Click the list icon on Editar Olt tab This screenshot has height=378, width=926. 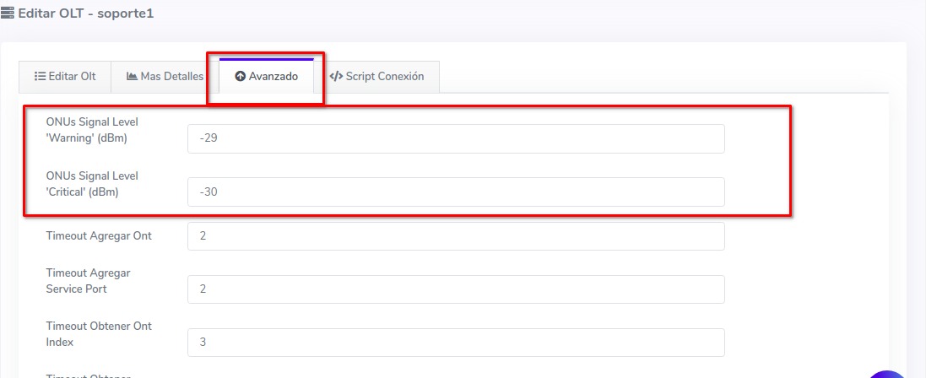[x=40, y=76]
